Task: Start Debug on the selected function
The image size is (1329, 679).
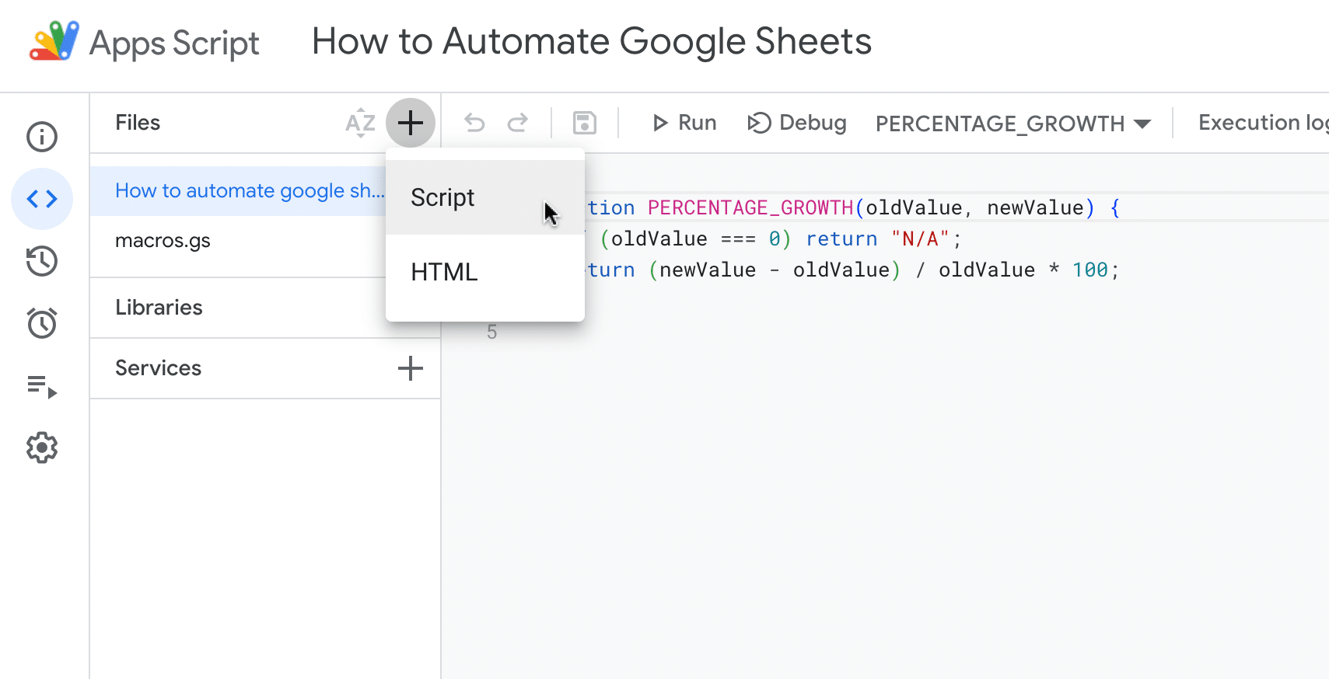Action: [x=797, y=123]
